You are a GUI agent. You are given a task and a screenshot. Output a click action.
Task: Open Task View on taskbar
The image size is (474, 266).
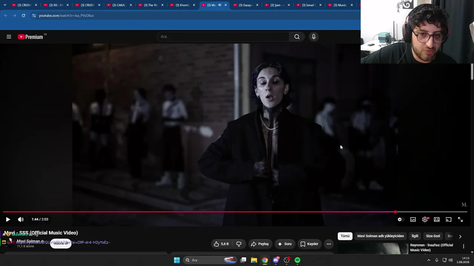243,260
